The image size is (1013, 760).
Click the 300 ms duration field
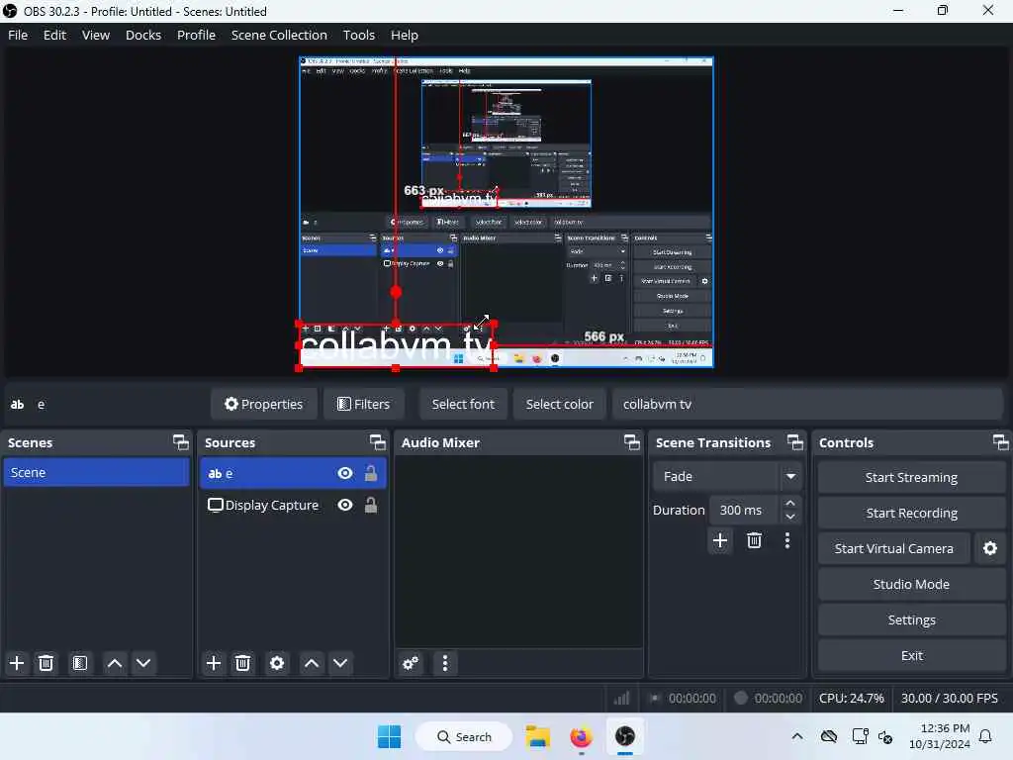(745, 510)
